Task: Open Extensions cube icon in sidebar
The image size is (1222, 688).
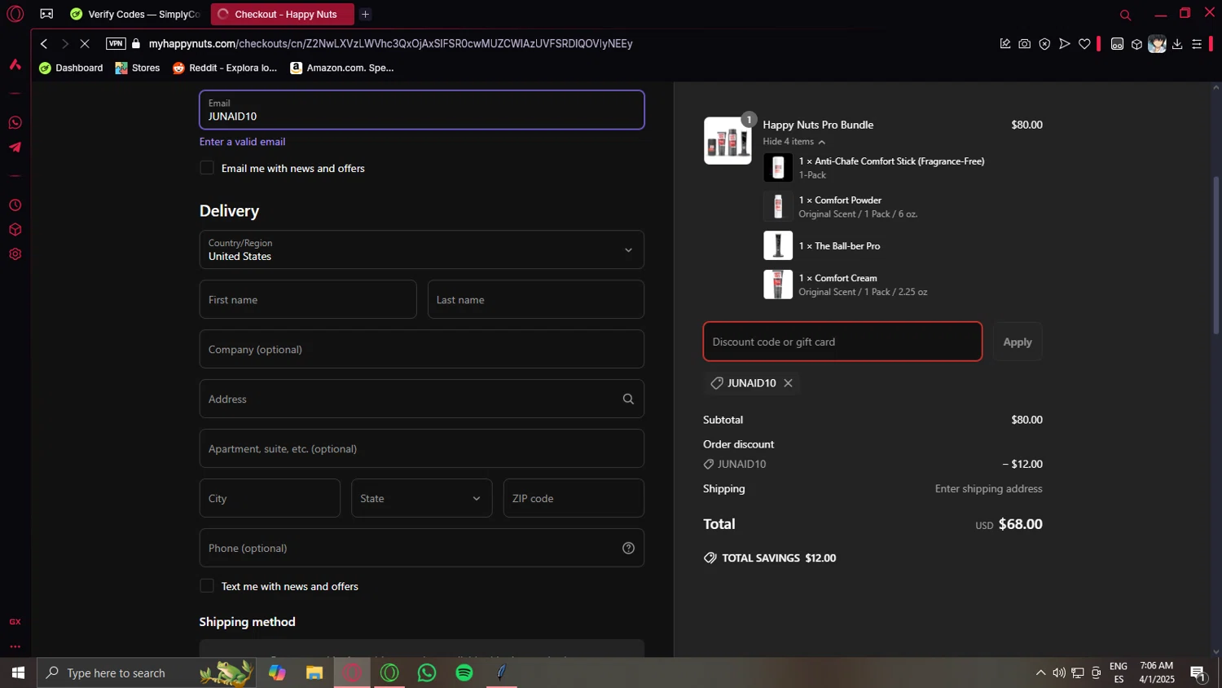Action: coord(15,230)
